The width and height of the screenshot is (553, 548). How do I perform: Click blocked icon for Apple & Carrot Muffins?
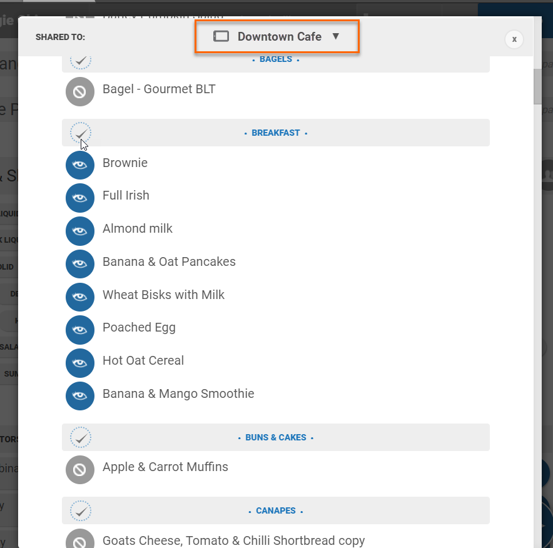click(x=79, y=469)
